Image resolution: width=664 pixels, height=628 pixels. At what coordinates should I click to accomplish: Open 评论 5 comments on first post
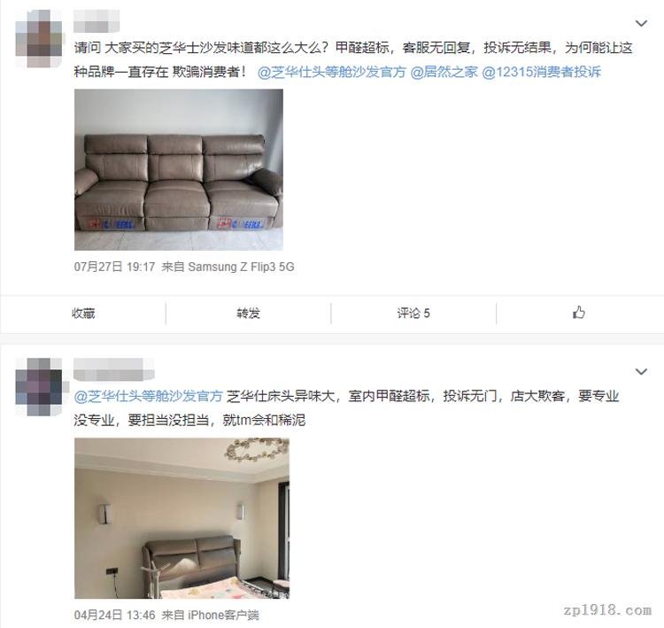[x=413, y=314]
